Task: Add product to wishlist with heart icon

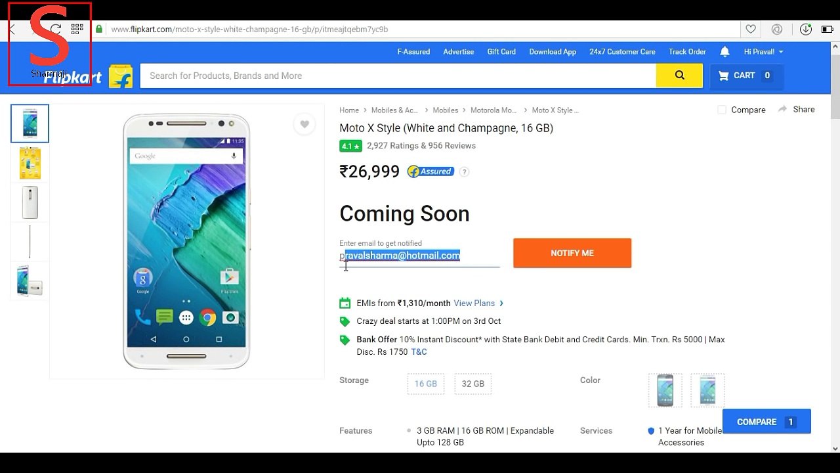Action: coord(304,124)
